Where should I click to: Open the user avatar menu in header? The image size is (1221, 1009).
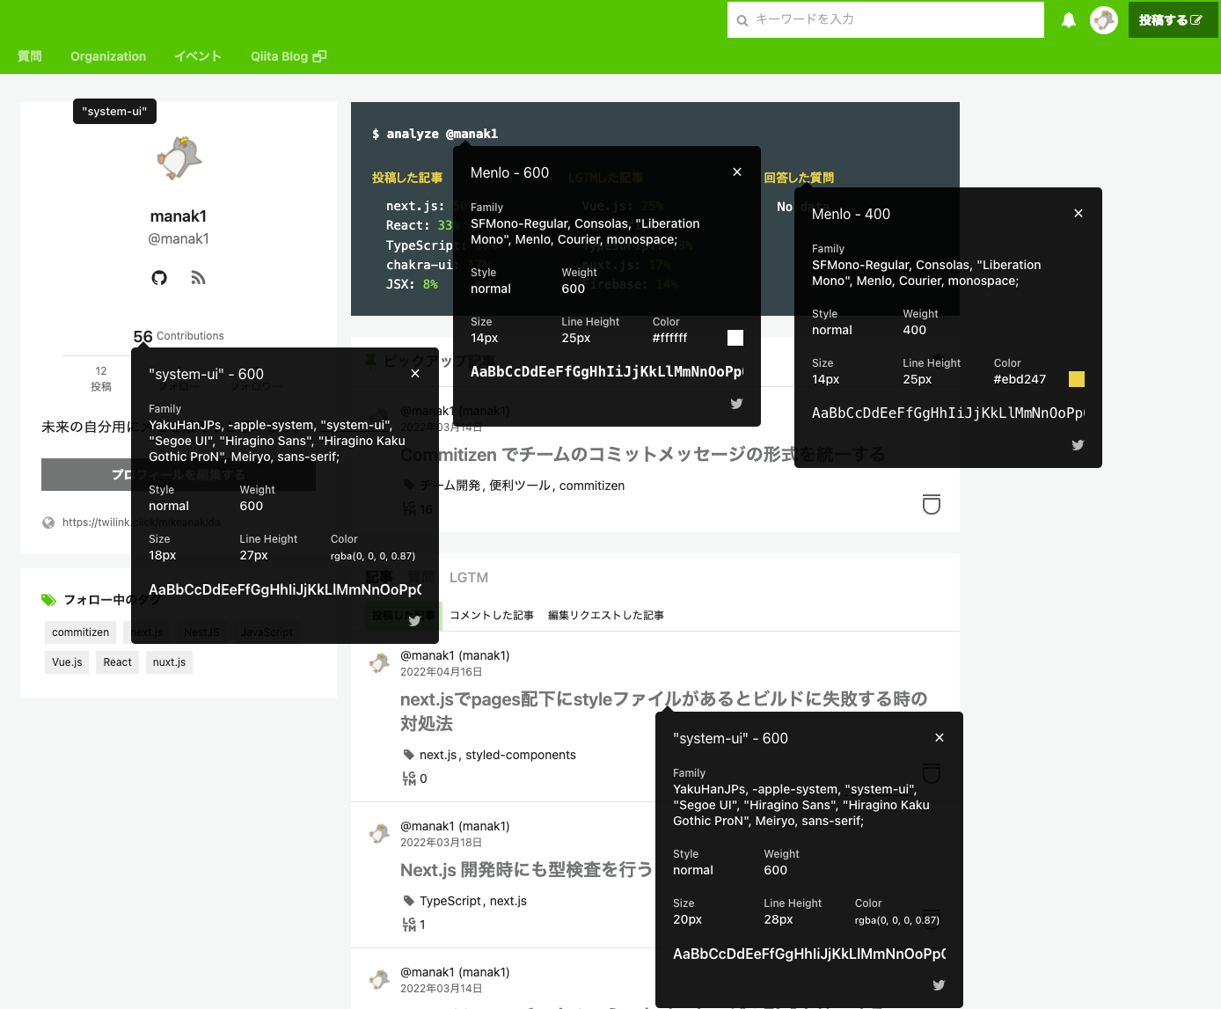click(1104, 19)
